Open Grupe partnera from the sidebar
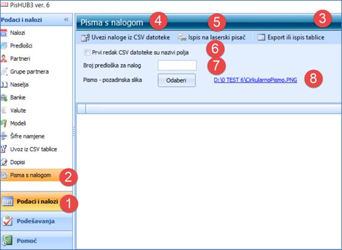This screenshot has width=342, height=250. pos(29,72)
